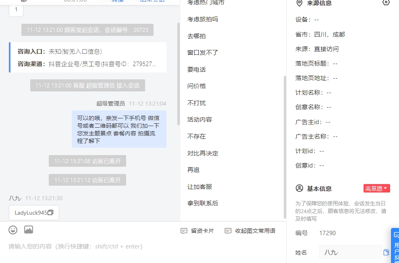Select quick phrase 不打扰

click(196, 103)
